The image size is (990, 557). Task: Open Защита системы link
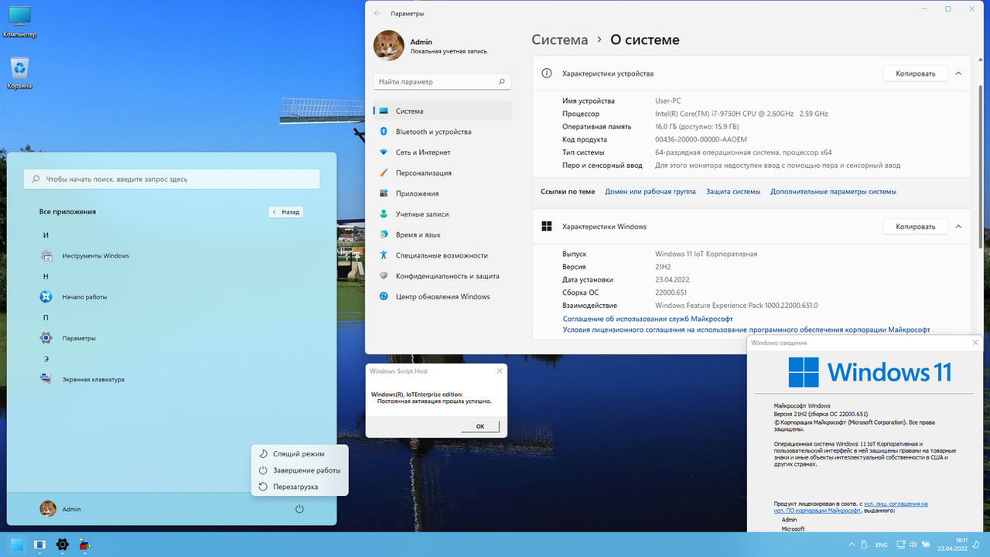pyautogui.click(x=733, y=192)
